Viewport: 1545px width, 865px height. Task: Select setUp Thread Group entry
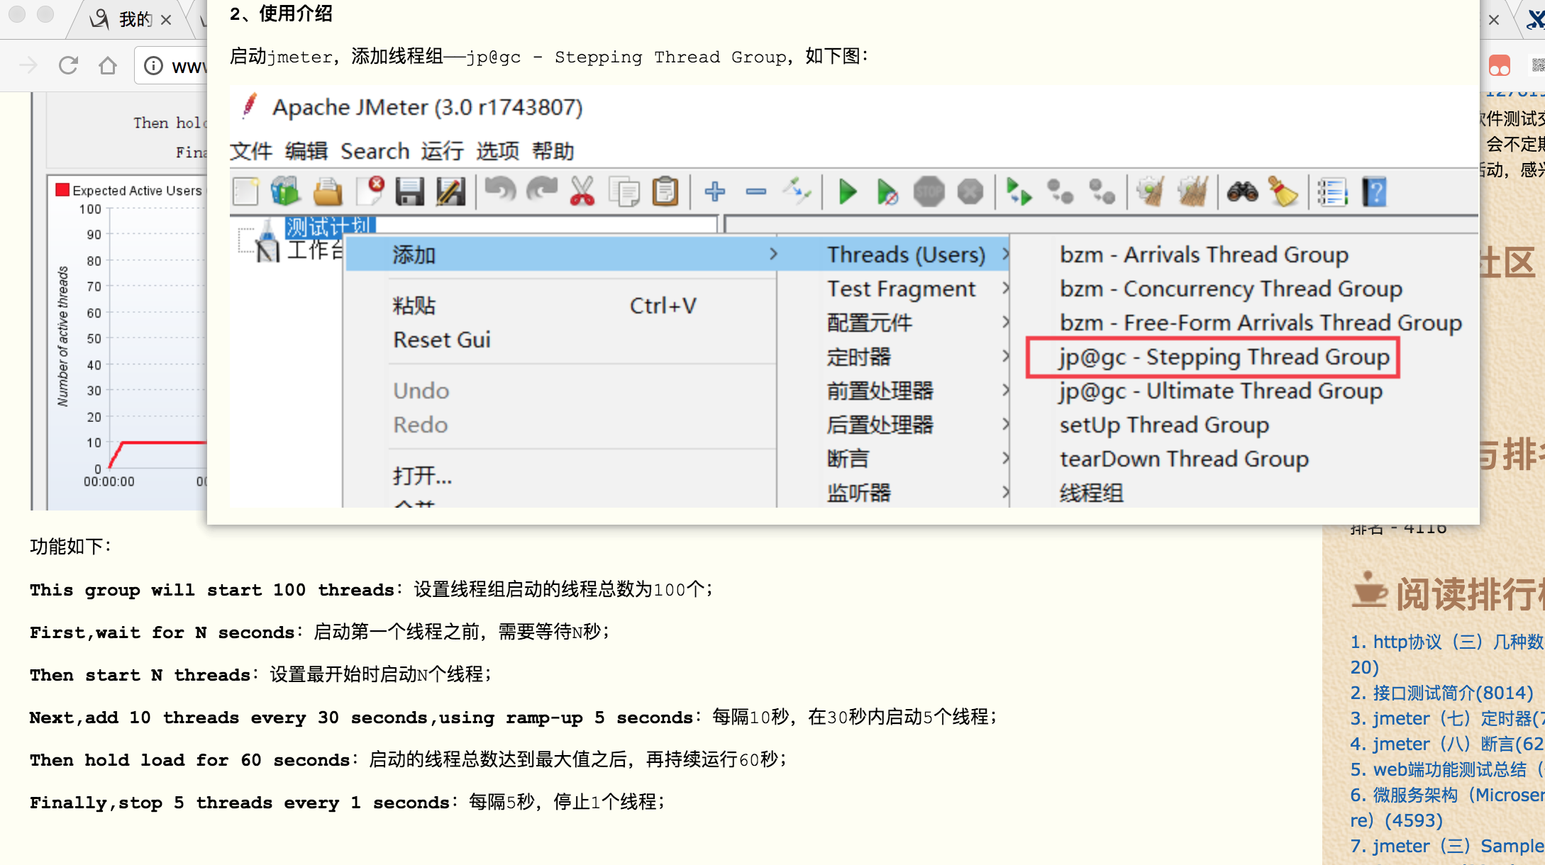click(1164, 425)
